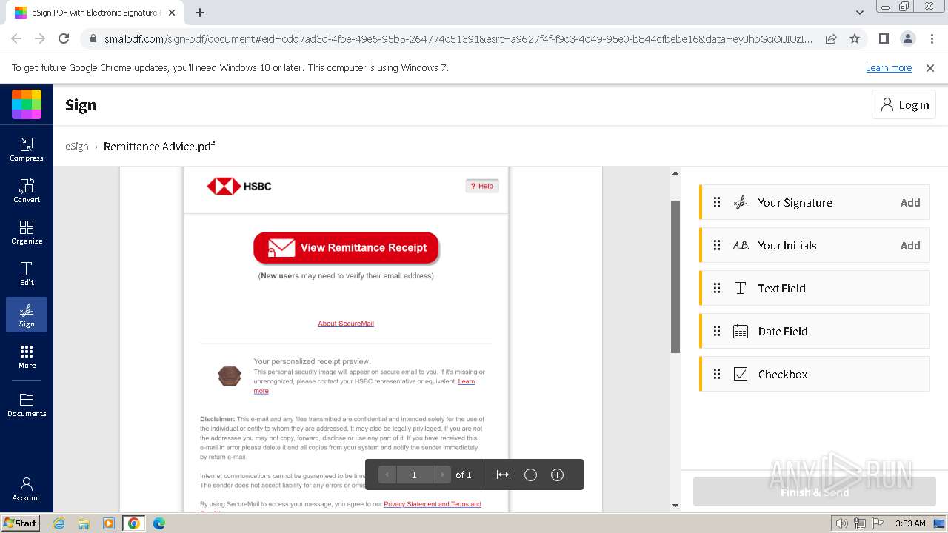Open the Account menu in sidebar

[x=27, y=489]
